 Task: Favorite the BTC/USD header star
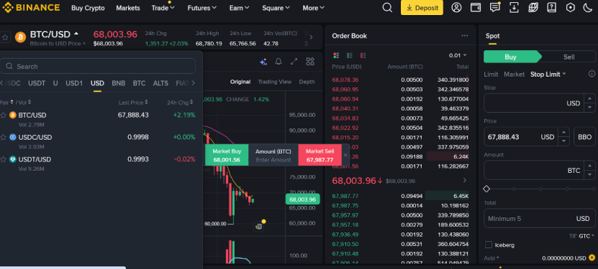click(5, 37)
